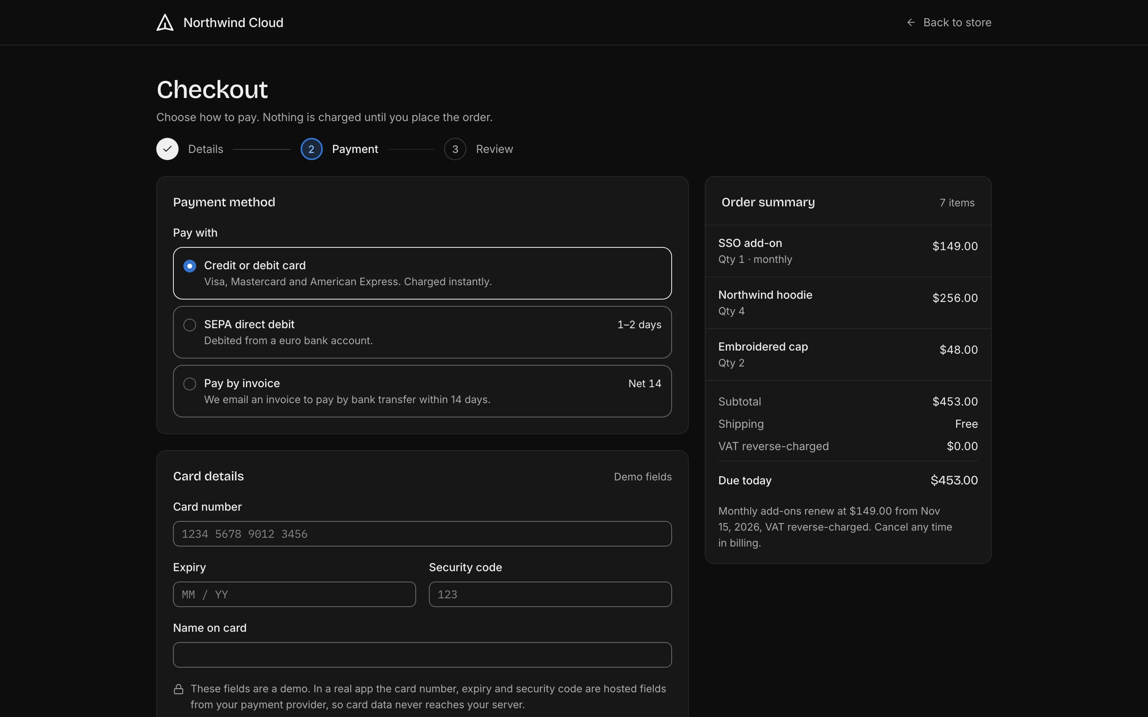Select the SEPA direct debit radio button
Viewport: 1148px width, 717px height.
(x=190, y=325)
